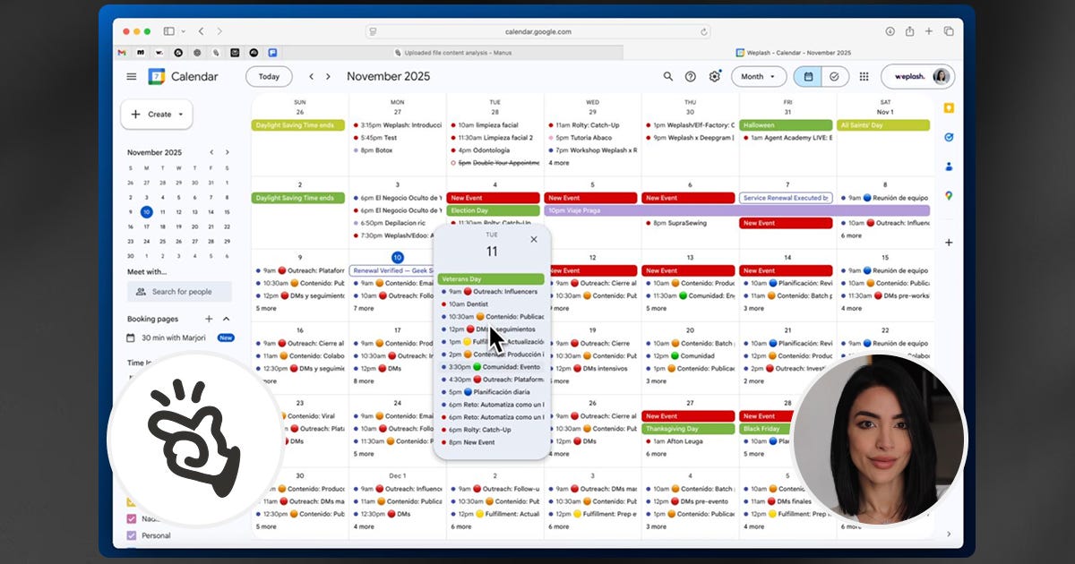Click the Today button
This screenshot has width=1075, height=564.
[x=269, y=77]
